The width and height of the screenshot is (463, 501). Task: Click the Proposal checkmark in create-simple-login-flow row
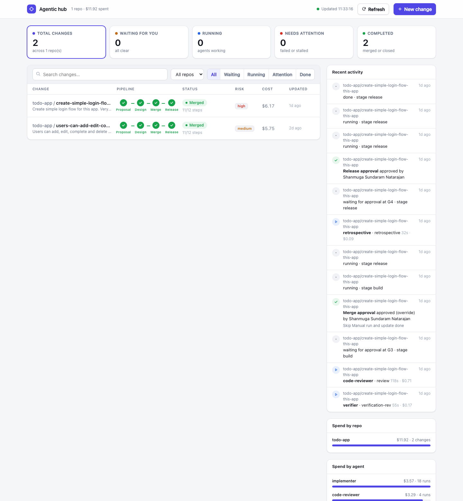pos(123,103)
